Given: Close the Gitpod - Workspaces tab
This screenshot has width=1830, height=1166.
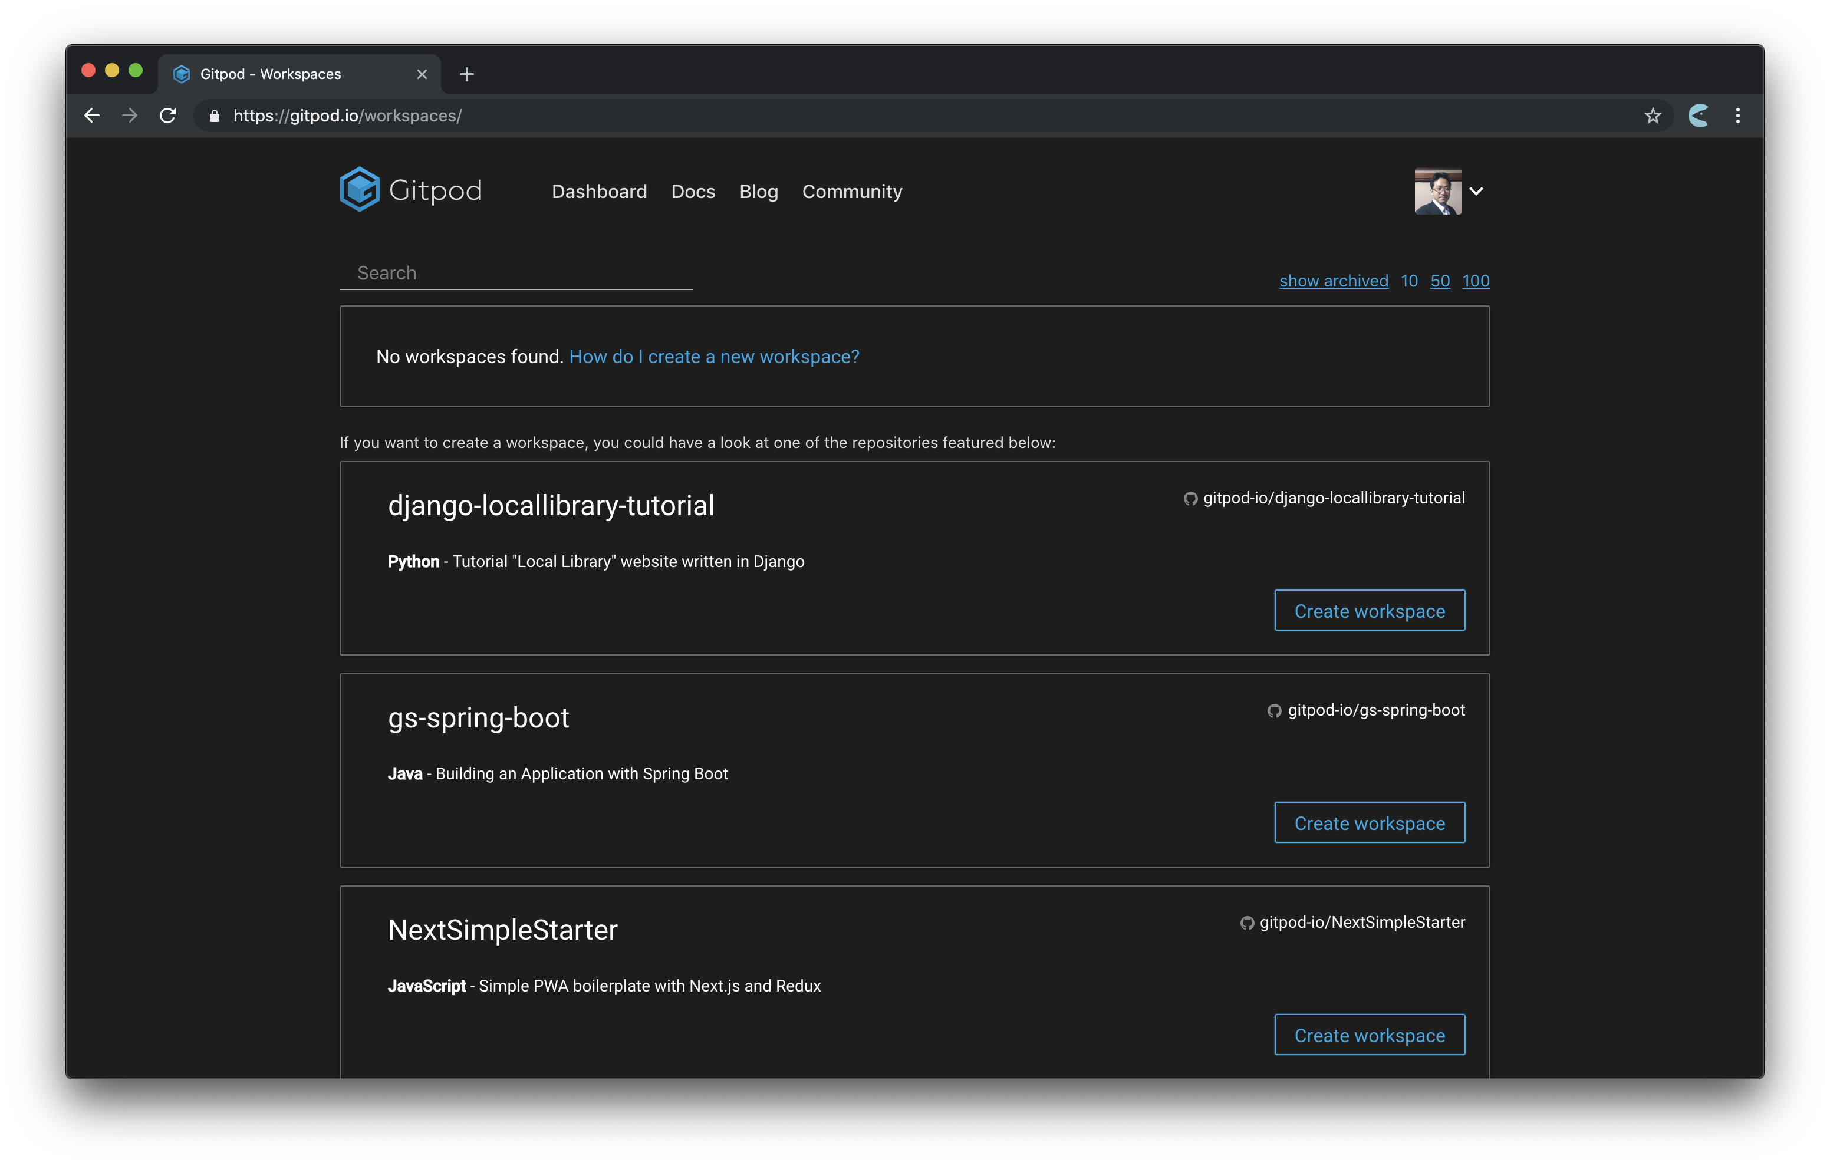Looking at the screenshot, I should click(422, 74).
